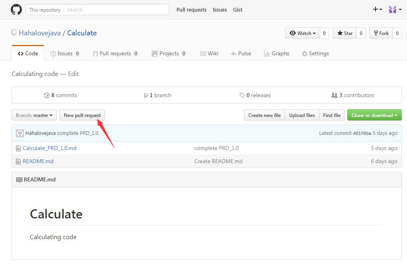Open the Calculate_PRD_1.0.md file
Screen dimensions: 407x265
click(x=49, y=148)
